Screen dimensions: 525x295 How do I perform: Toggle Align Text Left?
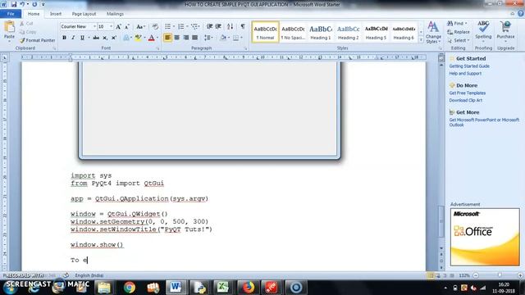pos(167,38)
